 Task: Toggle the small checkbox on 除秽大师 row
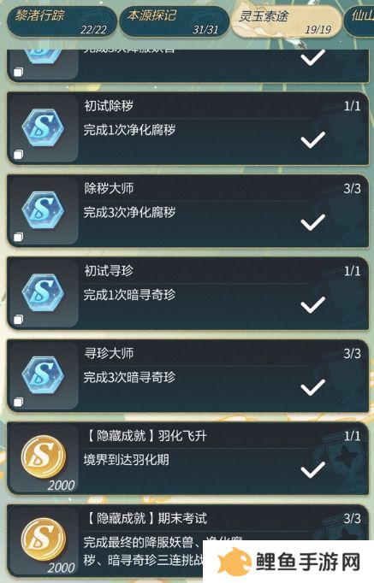click(18, 237)
